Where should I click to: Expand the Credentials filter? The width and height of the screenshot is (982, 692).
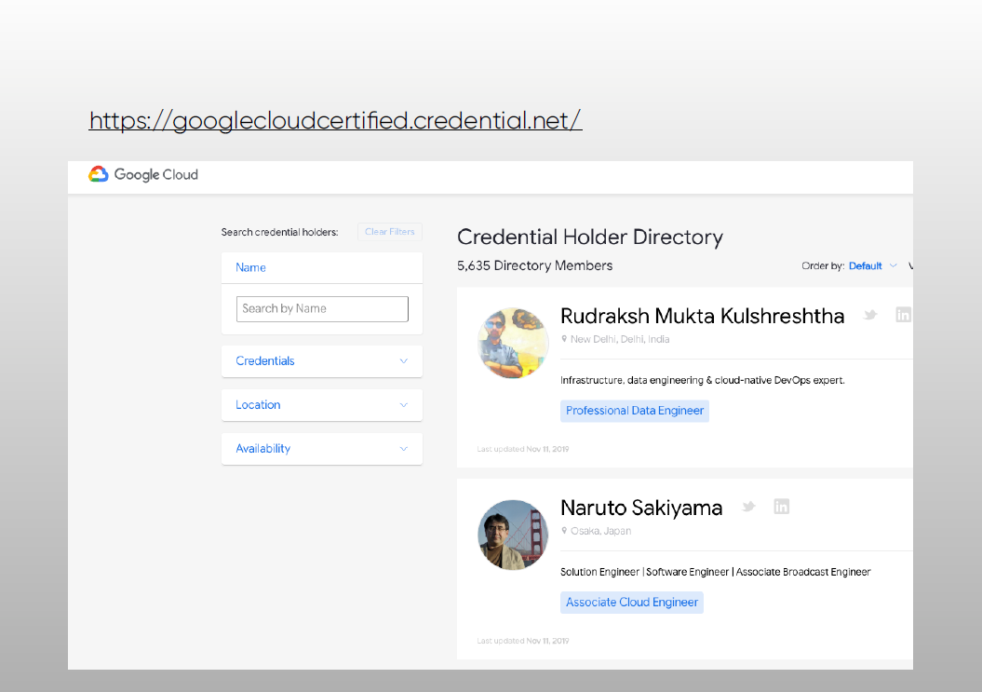[x=322, y=361]
